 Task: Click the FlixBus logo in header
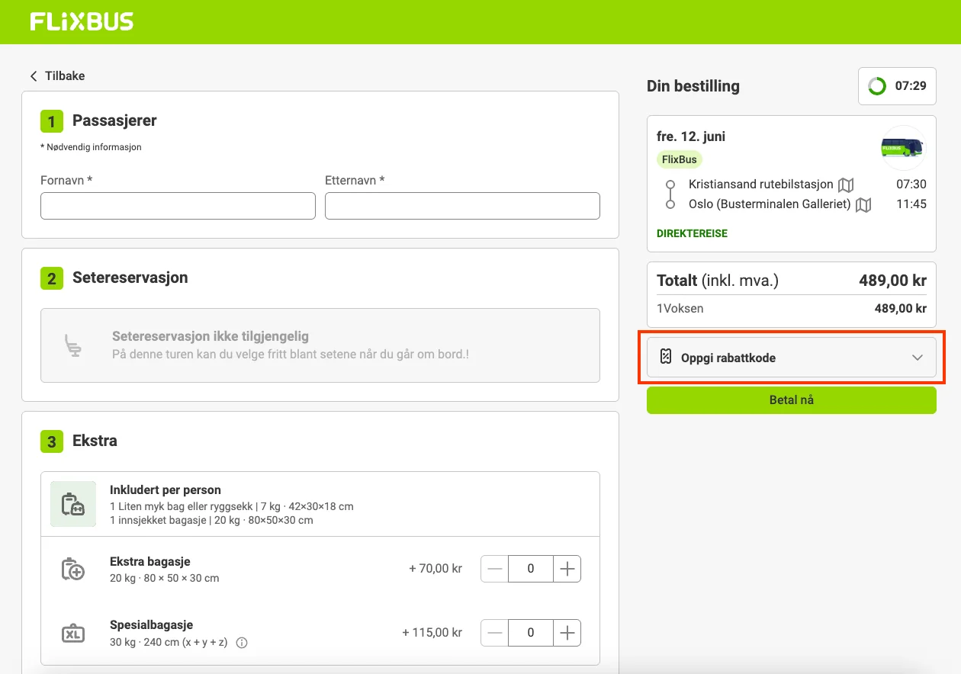[82, 22]
